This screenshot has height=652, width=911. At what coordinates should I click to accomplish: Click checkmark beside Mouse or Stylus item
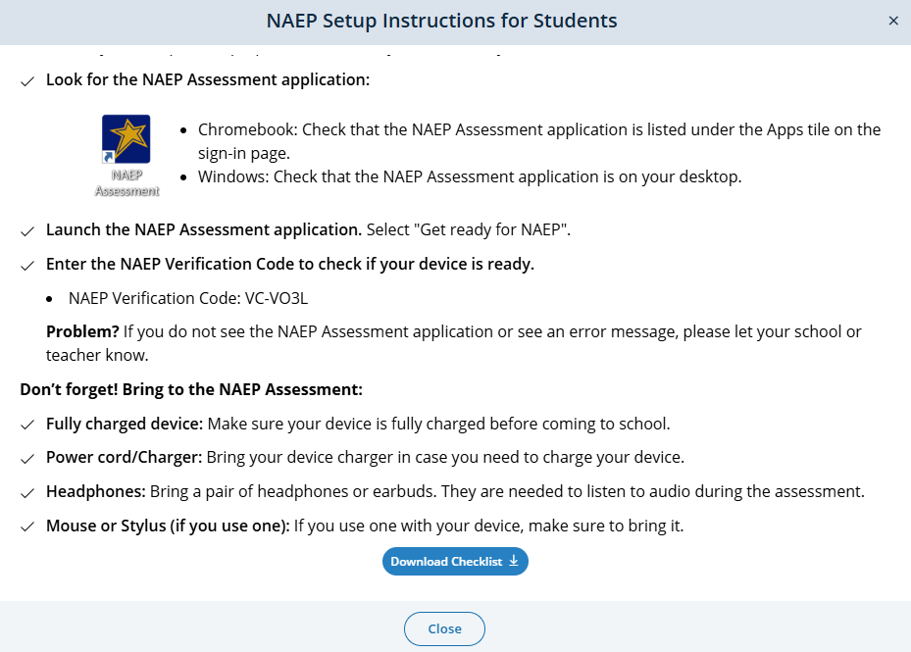tap(27, 527)
